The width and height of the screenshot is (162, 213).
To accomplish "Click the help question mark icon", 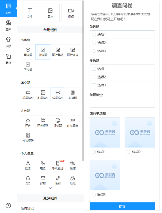I will click(x=8, y=205).
